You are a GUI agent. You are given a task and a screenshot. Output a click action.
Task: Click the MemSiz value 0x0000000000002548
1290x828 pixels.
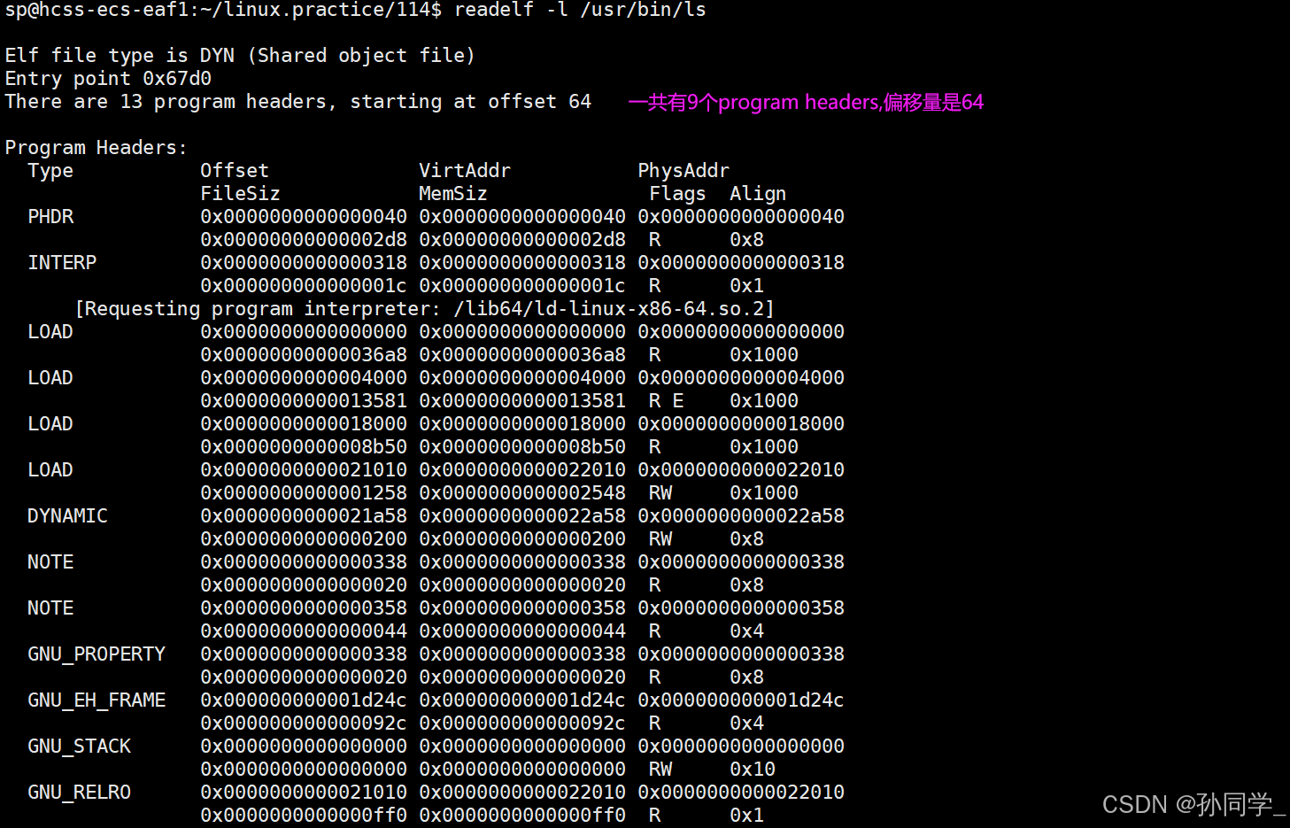tap(522, 493)
